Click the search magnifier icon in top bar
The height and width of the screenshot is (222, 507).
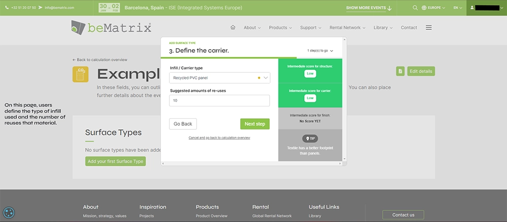[416, 8]
